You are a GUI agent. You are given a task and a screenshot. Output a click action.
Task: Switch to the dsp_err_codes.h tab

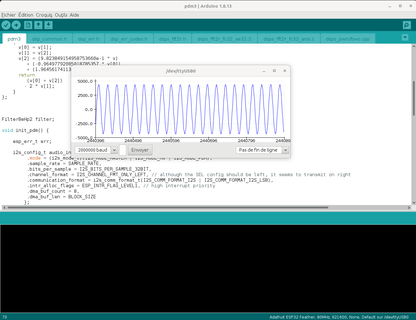coord(129,39)
